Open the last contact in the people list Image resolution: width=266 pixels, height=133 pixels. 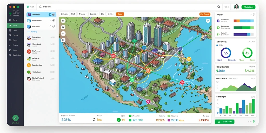(x=41, y=79)
